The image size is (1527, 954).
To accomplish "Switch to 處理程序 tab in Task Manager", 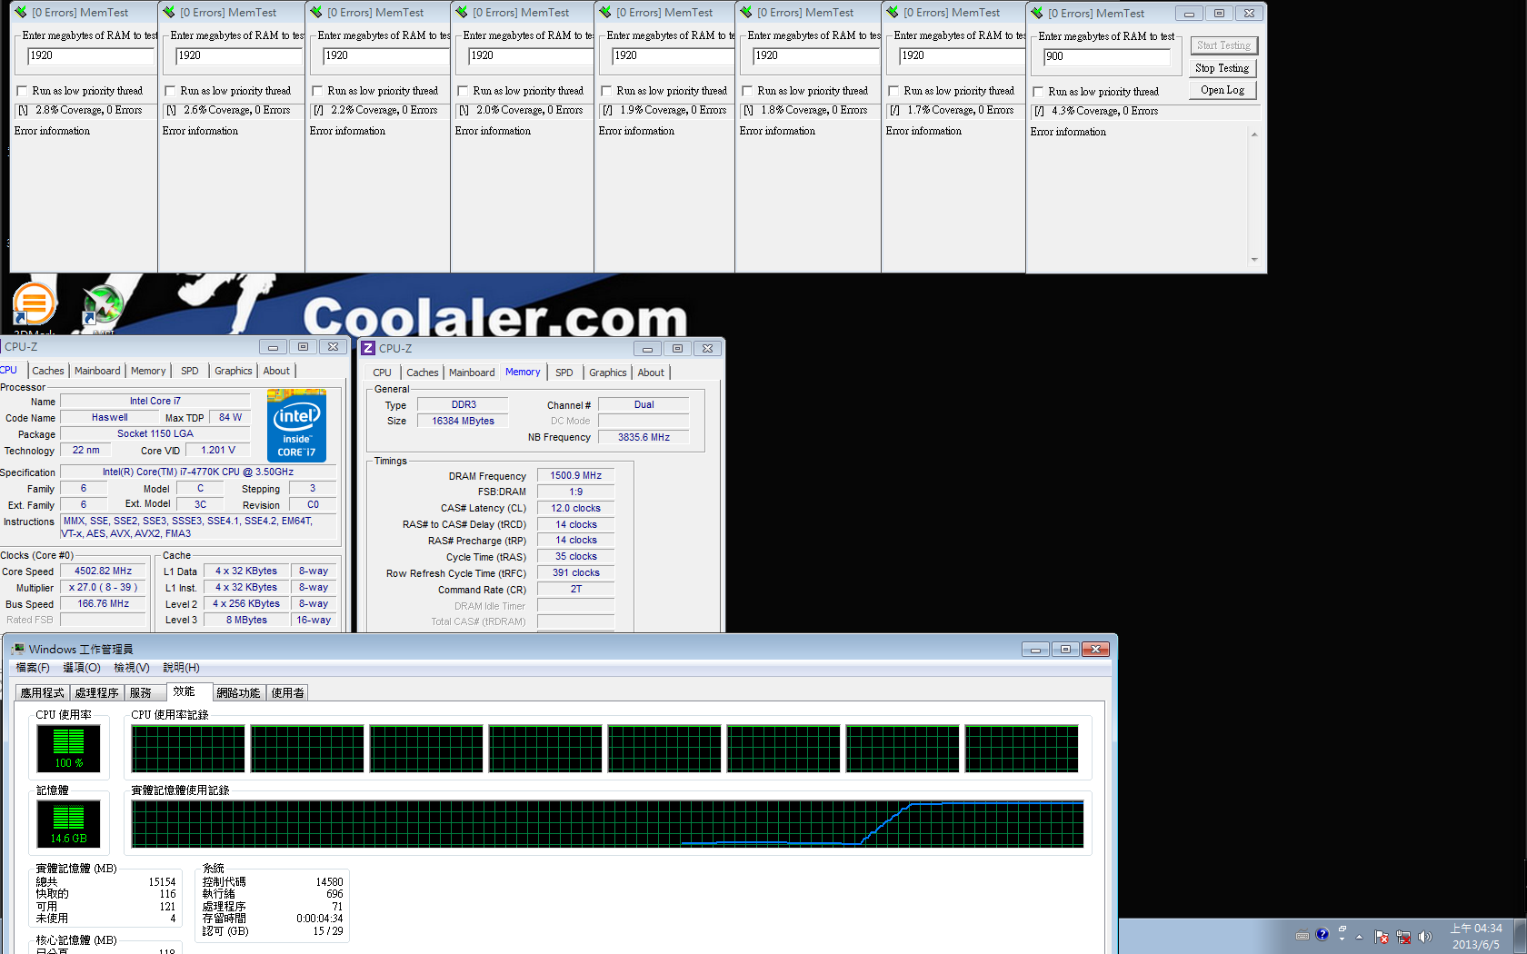I will (x=96, y=692).
